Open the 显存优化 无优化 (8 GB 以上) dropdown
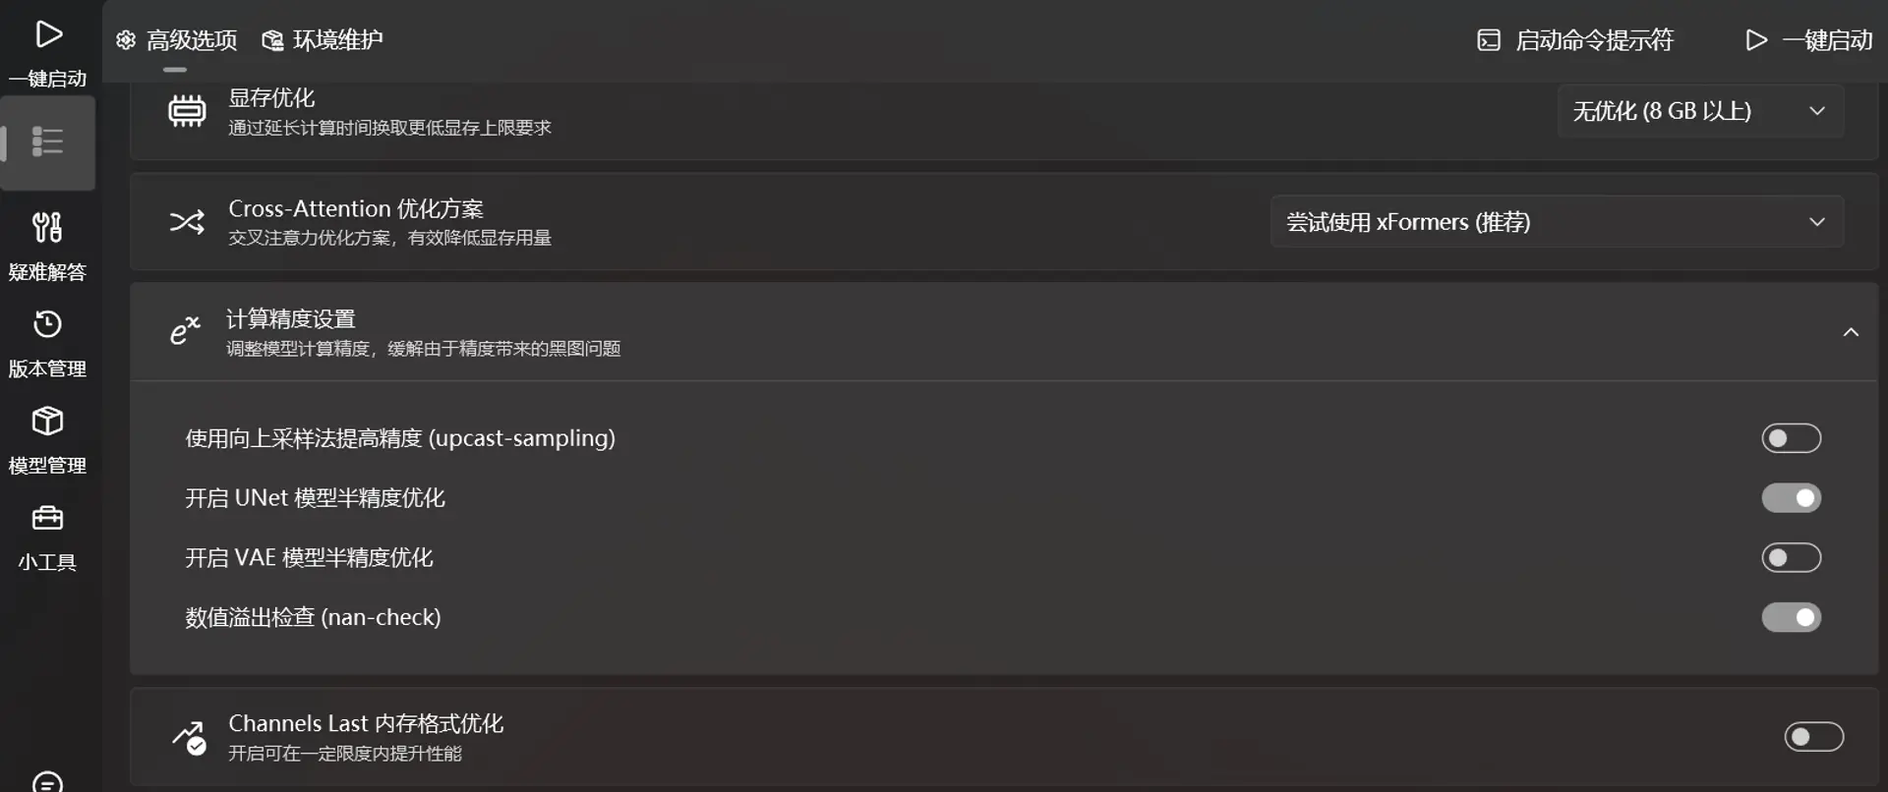Image resolution: width=1888 pixels, height=792 pixels. tap(1700, 111)
